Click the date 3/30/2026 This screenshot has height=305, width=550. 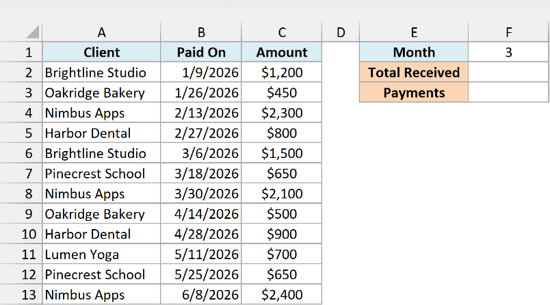point(201,194)
